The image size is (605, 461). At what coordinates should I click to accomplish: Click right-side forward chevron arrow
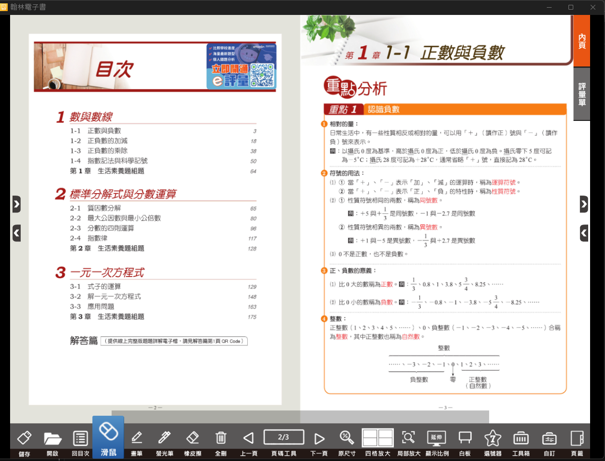pos(584,204)
